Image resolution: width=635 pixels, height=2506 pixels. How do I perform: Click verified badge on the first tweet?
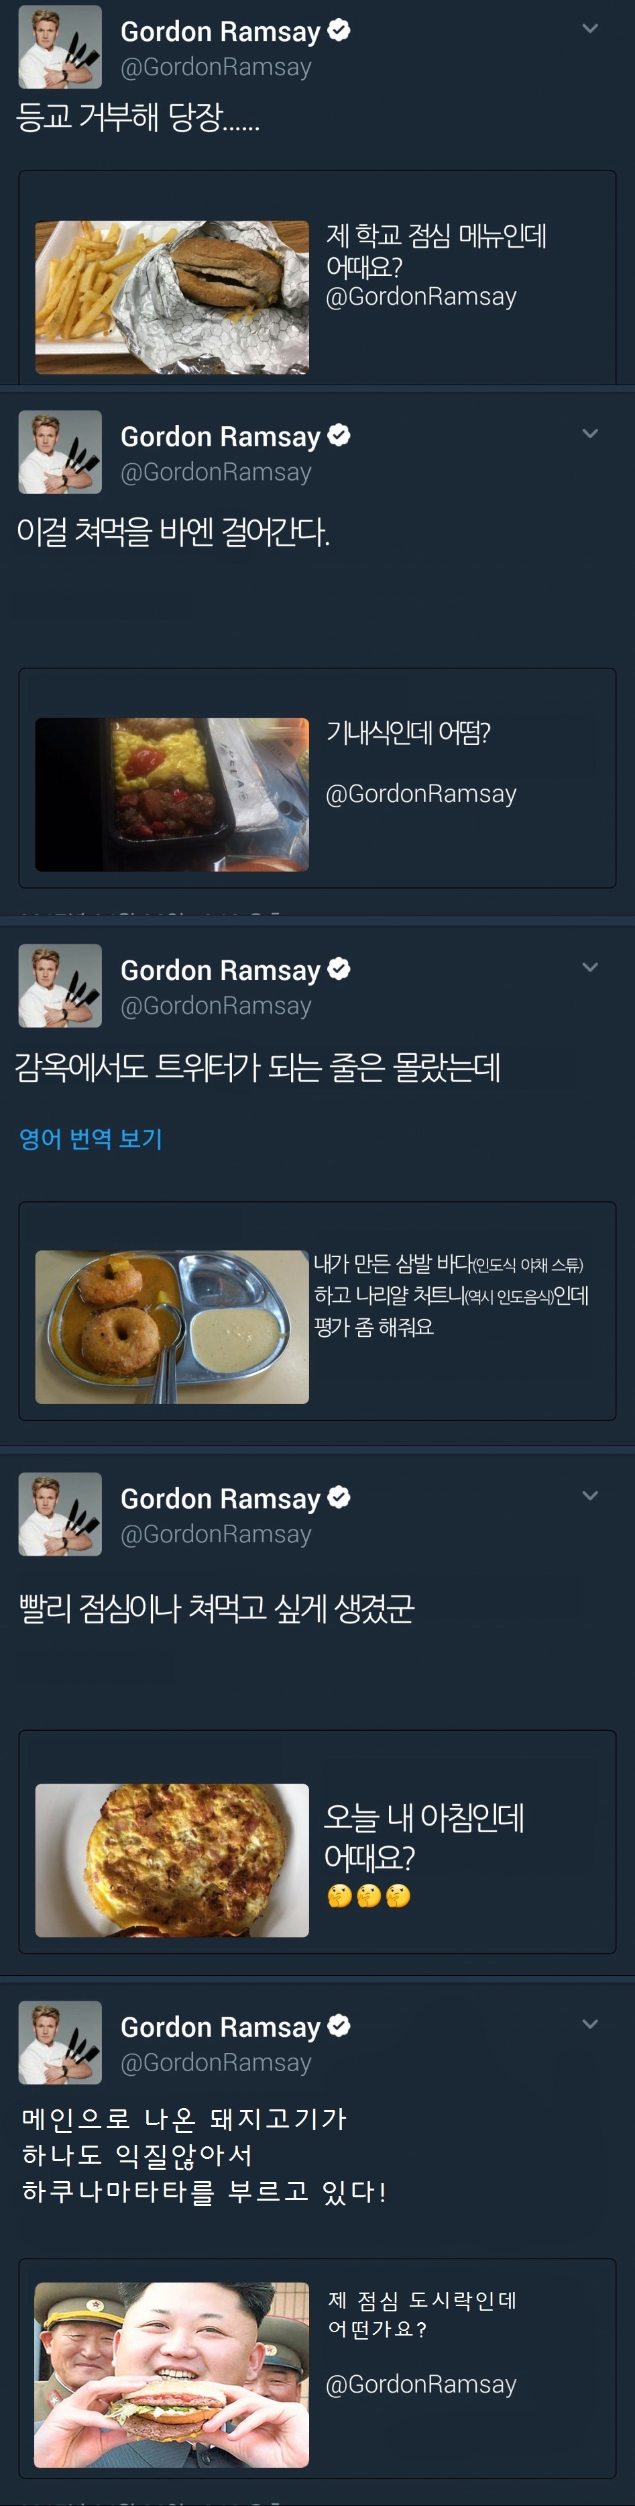point(339,30)
